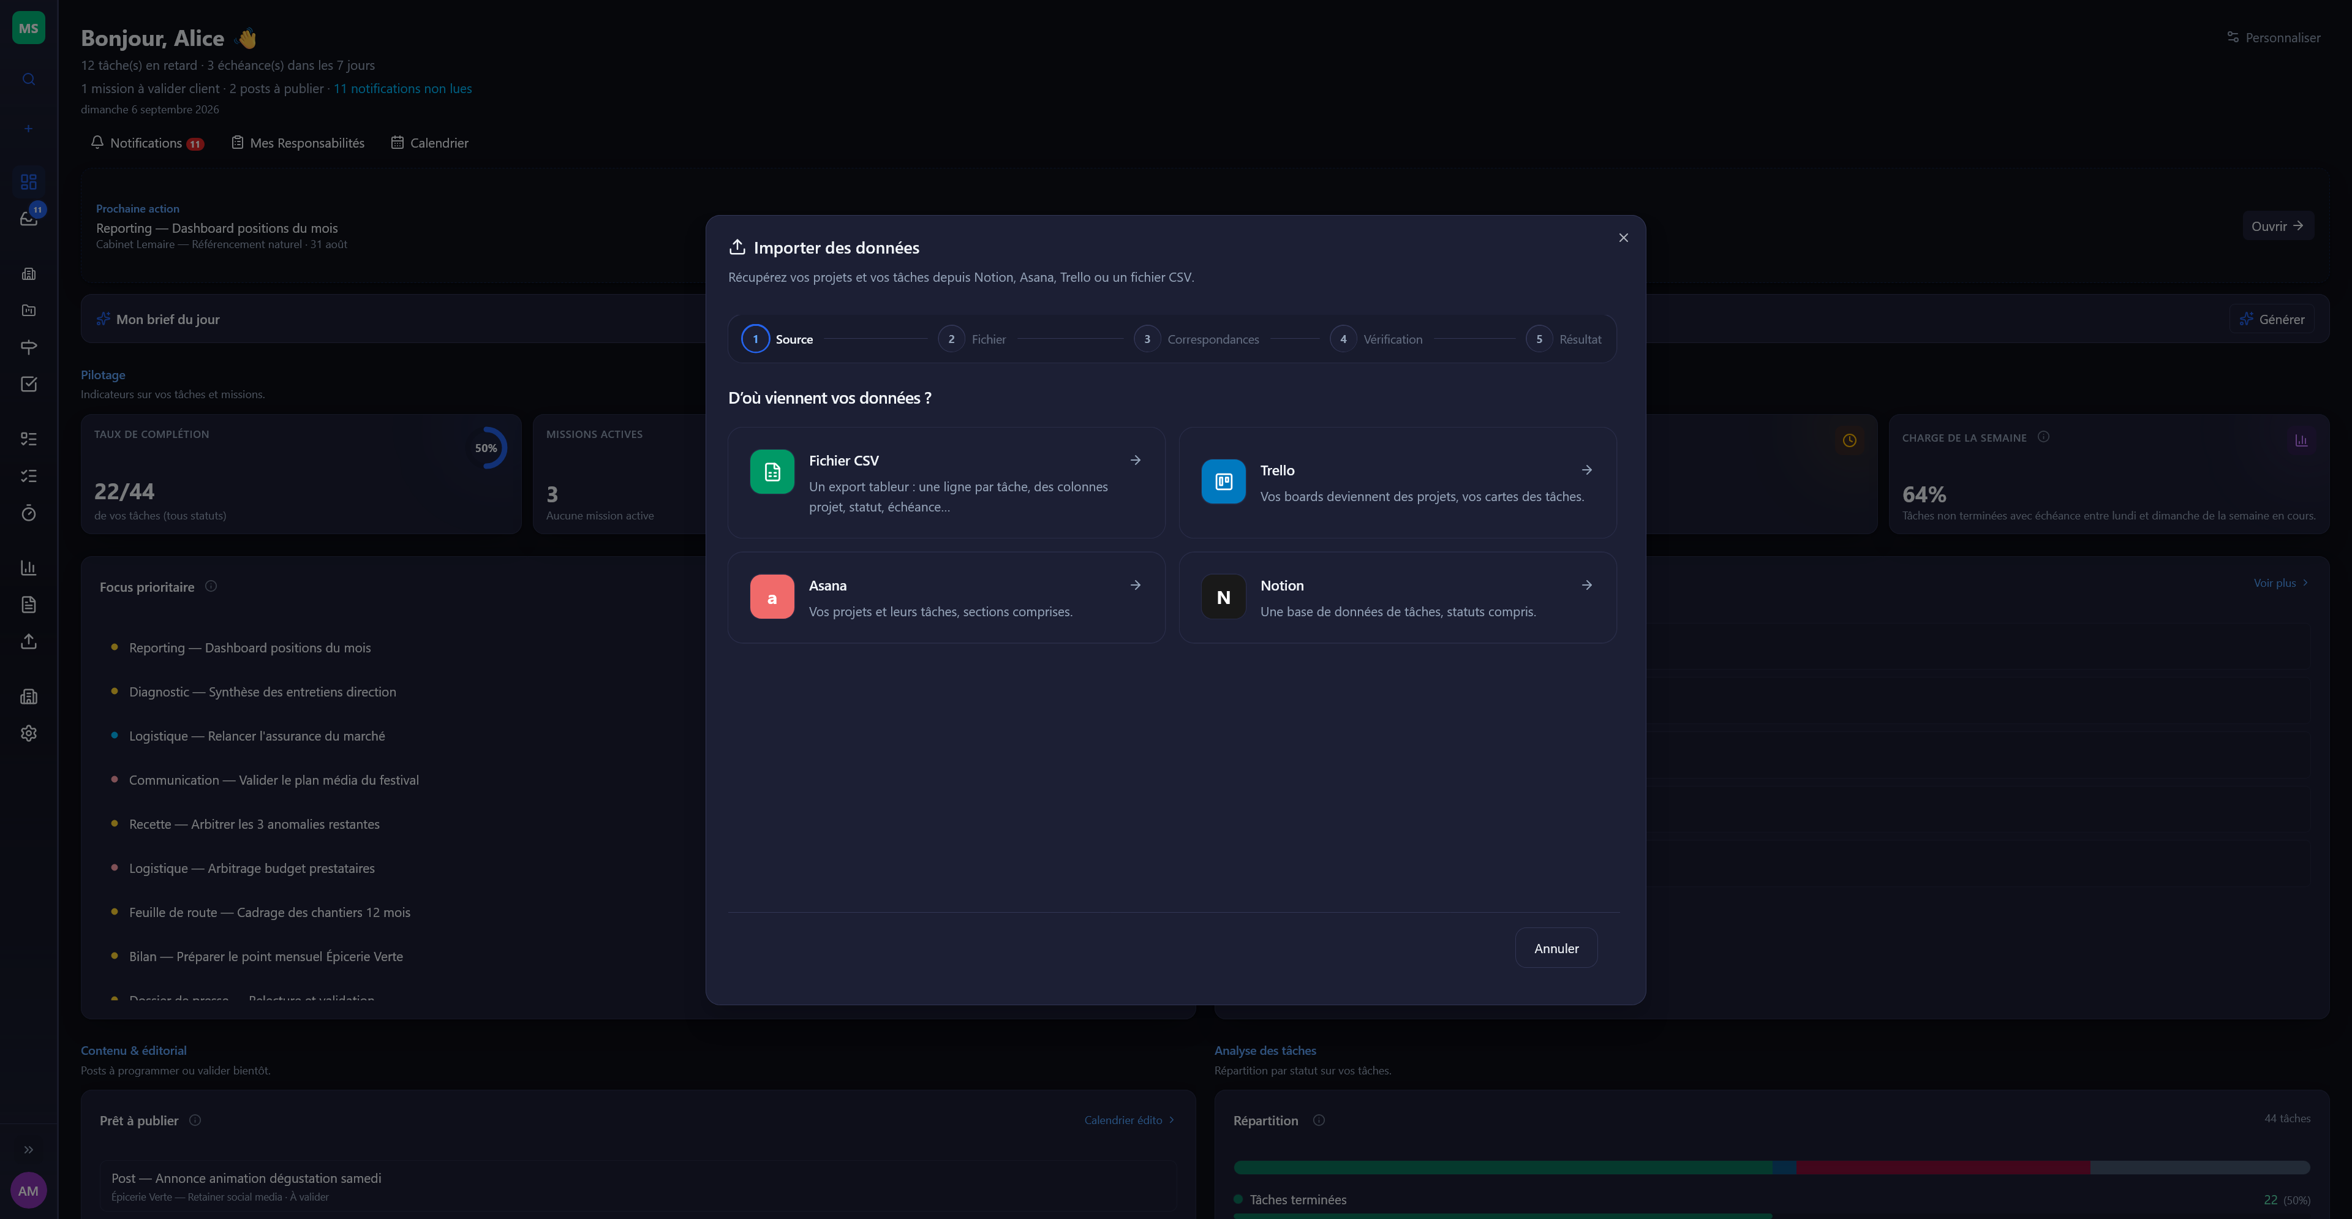The width and height of the screenshot is (2352, 1219).
Task: Click the green Fichier CSV file icon
Action: pos(772,472)
